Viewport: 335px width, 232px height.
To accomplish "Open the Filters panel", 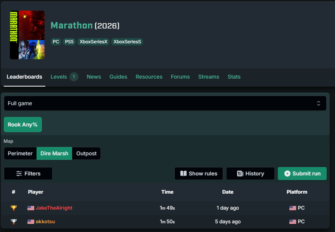I will click(28, 174).
